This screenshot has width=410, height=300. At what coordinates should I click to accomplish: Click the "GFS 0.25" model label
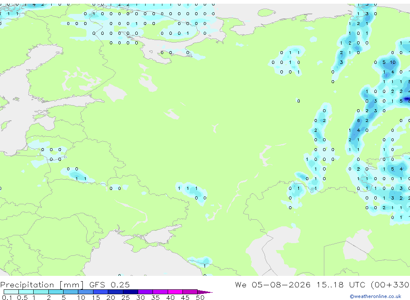pyautogui.click(x=109, y=284)
